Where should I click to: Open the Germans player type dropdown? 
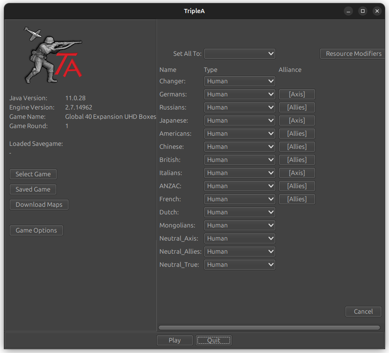239,94
